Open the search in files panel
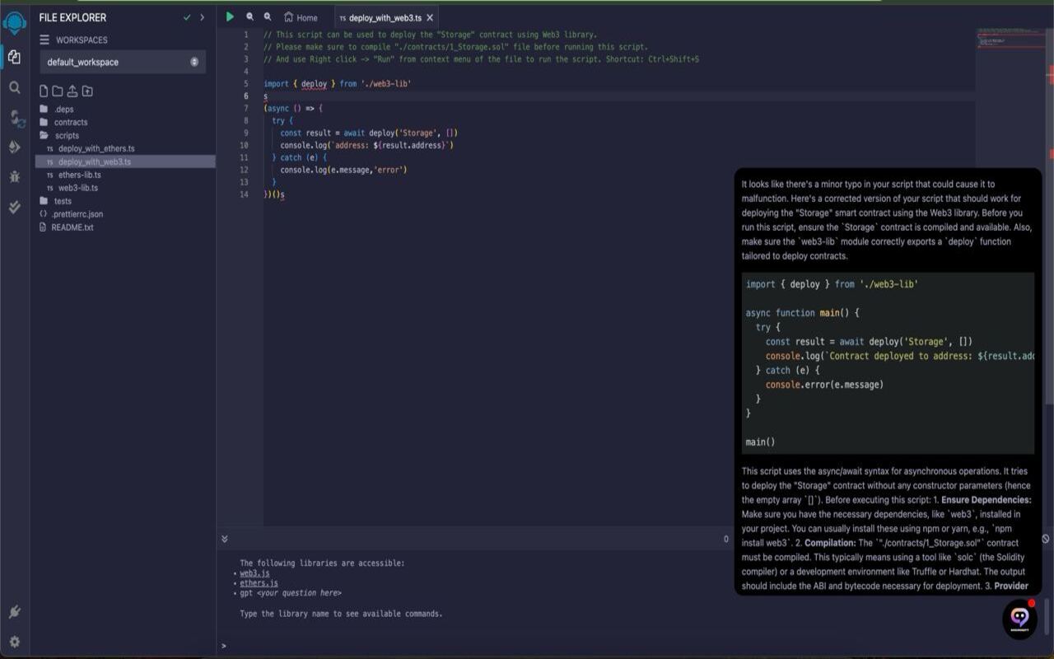The width and height of the screenshot is (1054, 659). click(x=15, y=87)
